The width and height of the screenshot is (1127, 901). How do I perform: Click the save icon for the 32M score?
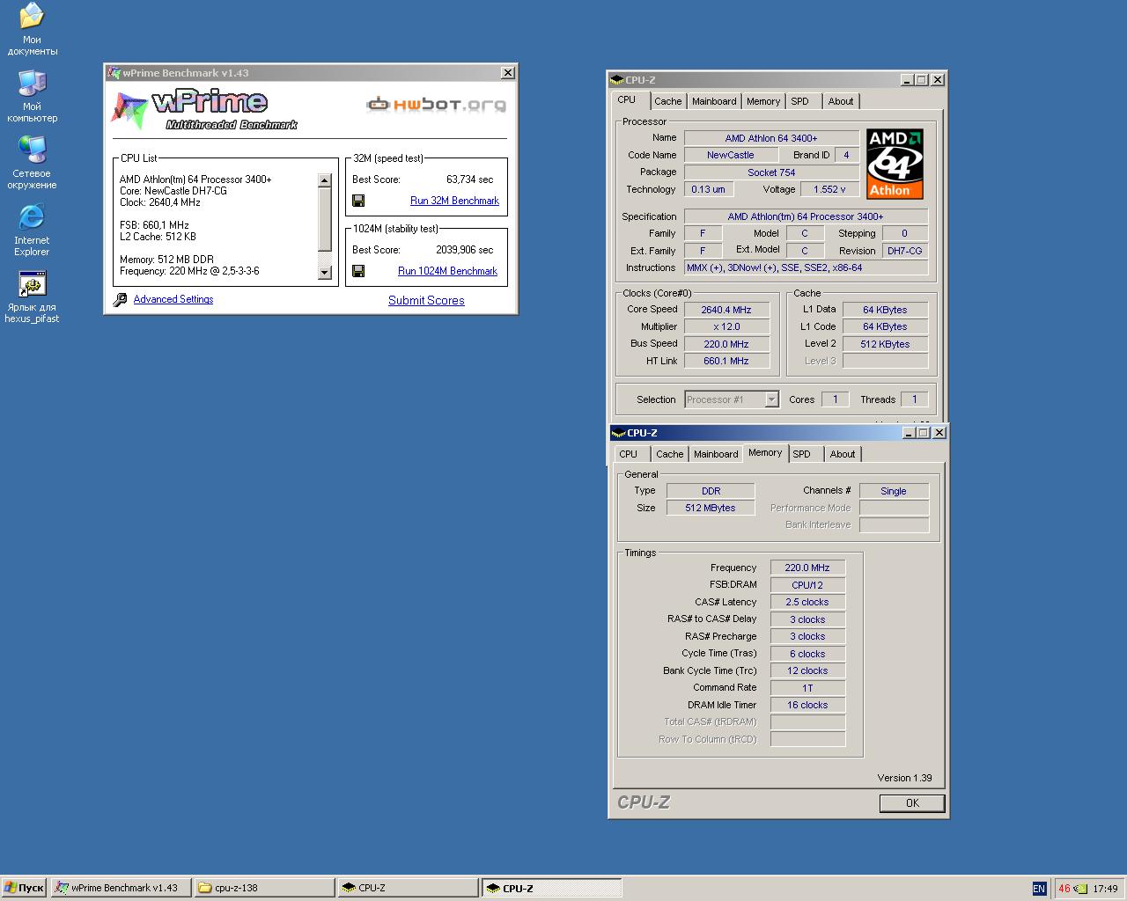[x=358, y=201]
